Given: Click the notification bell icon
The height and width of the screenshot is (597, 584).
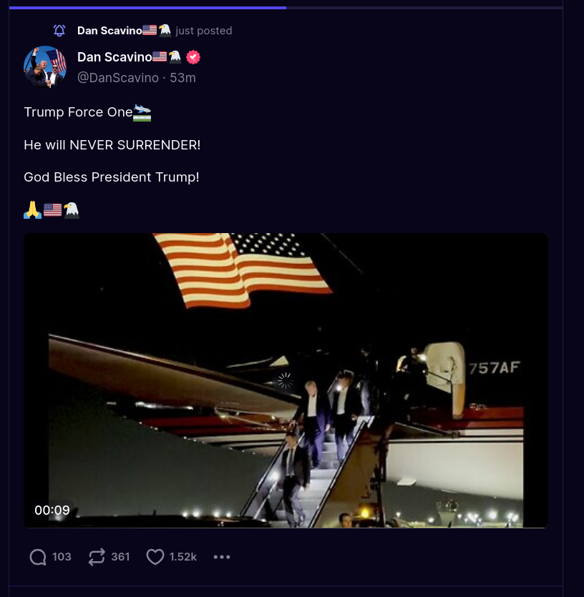Looking at the screenshot, I should pos(59,31).
